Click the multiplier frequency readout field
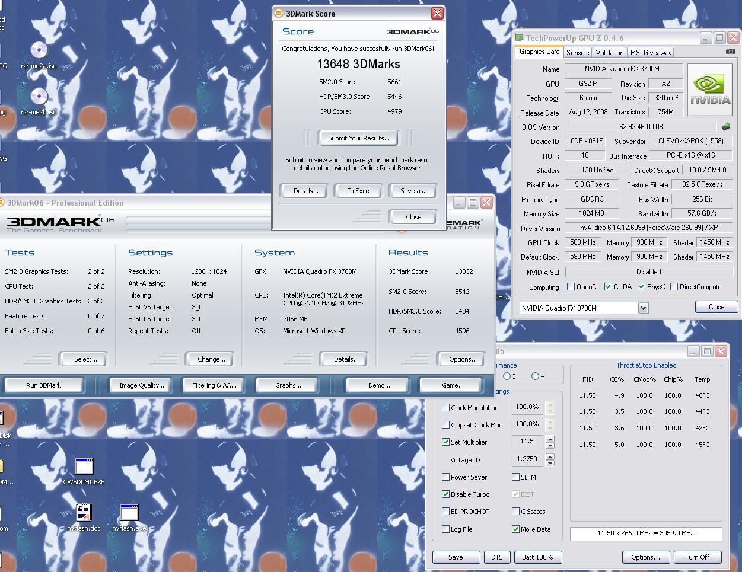742x572 pixels. tap(645, 533)
